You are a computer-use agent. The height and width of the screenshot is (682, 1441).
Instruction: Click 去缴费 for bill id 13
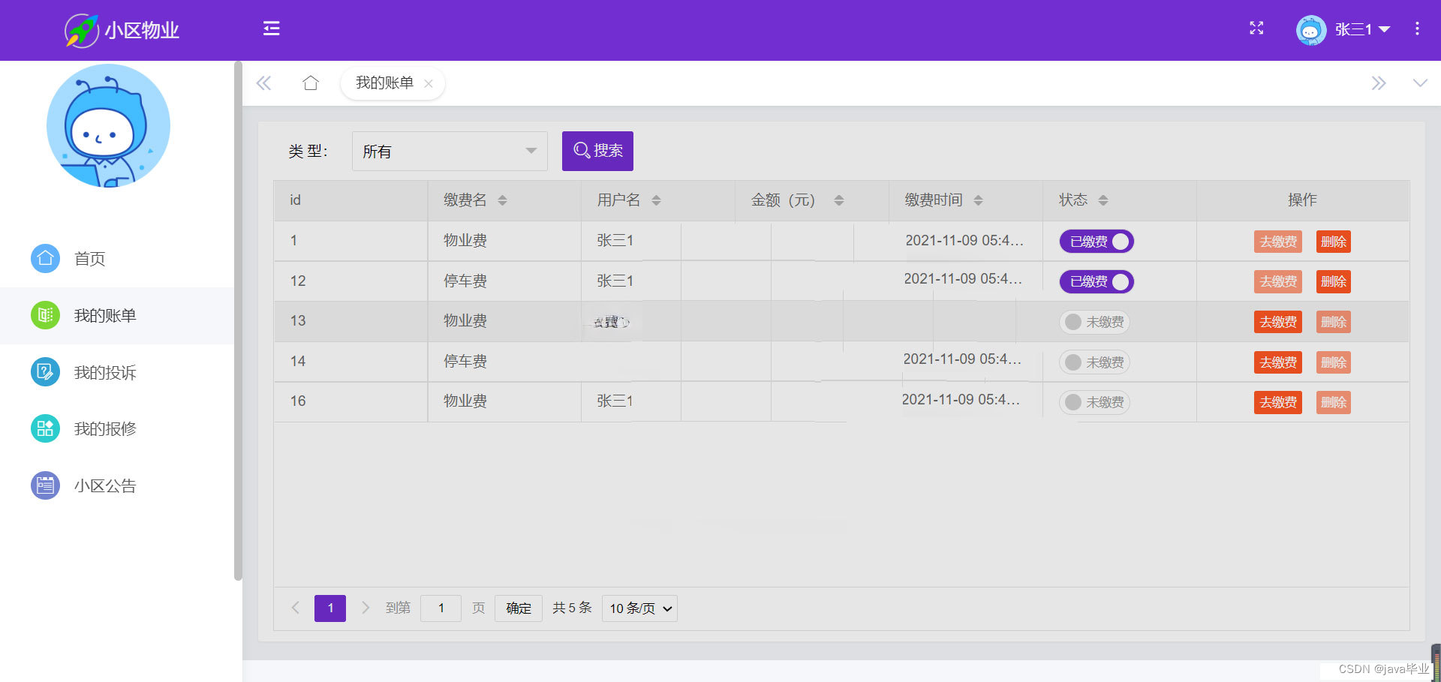tap(1278, 322)
